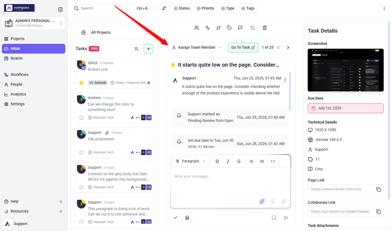Add a new task with plus button

coord(149,49)
